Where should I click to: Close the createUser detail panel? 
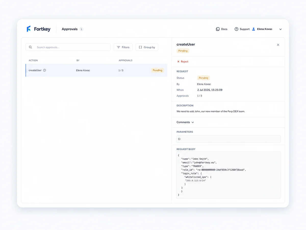point(278,45)
